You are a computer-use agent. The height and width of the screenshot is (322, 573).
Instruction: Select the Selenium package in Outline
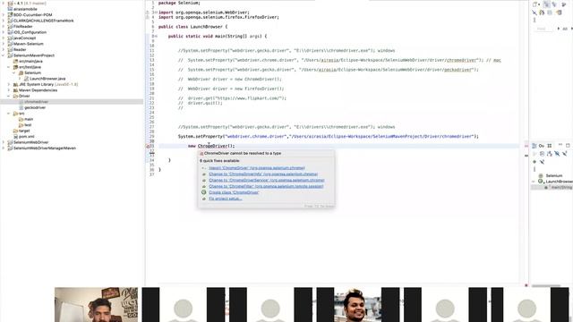click(x=553, y=175)
